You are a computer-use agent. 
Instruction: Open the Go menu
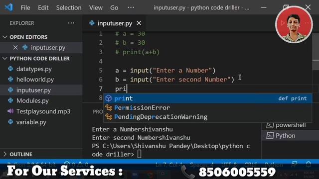pyautogui.click(x=114, y=8)
